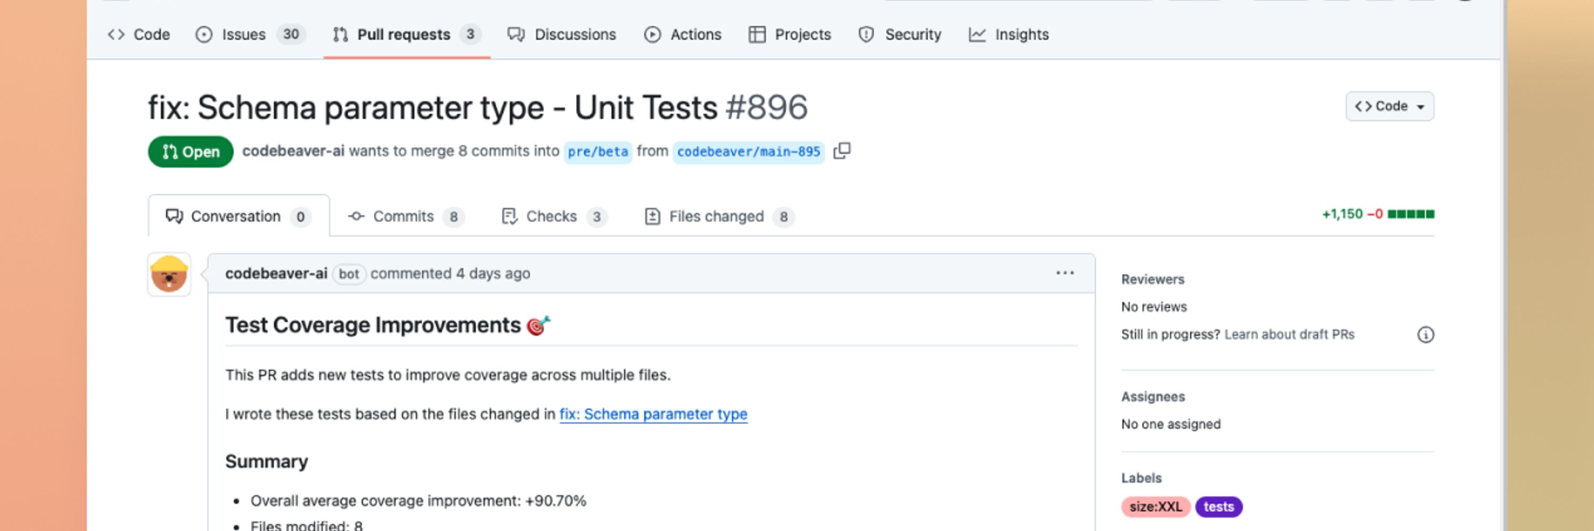Image resolution: width=1594 pixels, height=531 pixels.
Task: Click the Open status badge
Action: [x=191, y=151]
